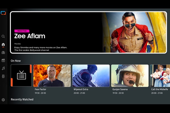Select the Home icon in sidebar
This screenshot has height=113, width=170.
coord(3,44)
